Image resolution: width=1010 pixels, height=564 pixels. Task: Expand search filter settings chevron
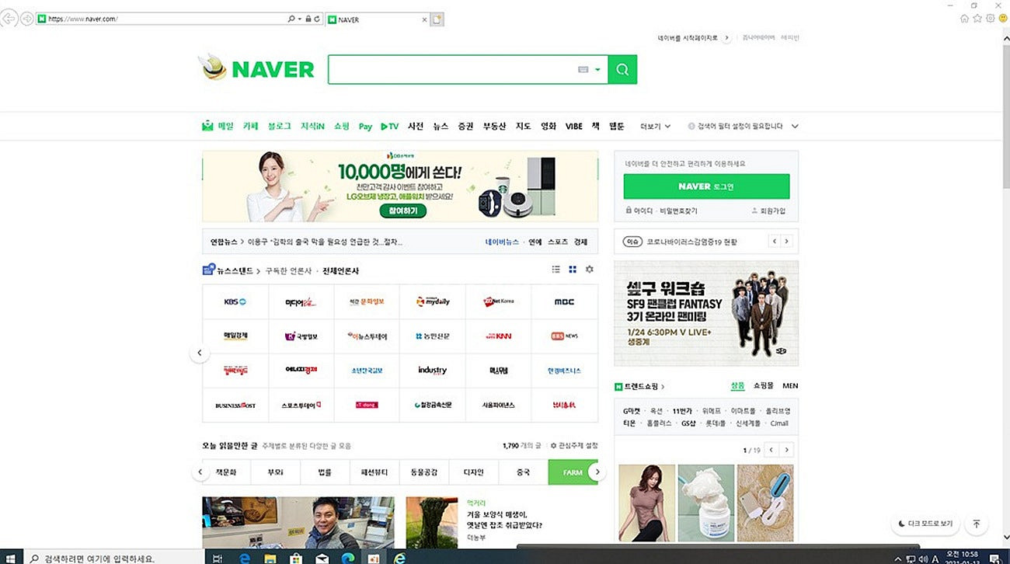click(x=795, y=126)
